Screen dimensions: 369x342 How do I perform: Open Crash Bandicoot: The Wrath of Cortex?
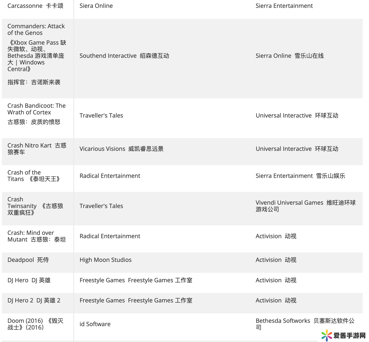(x=36, y=109)
